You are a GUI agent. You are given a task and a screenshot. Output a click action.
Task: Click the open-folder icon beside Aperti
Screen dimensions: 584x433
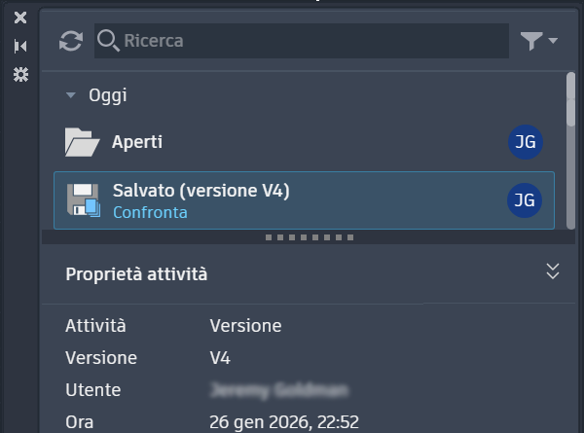[x=82, y=143]
